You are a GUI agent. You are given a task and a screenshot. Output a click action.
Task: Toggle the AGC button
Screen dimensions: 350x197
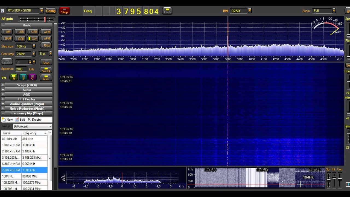pos(46,78)
